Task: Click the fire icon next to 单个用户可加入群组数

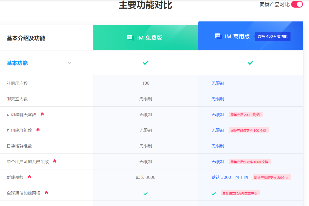Action: tap(55, 161)
